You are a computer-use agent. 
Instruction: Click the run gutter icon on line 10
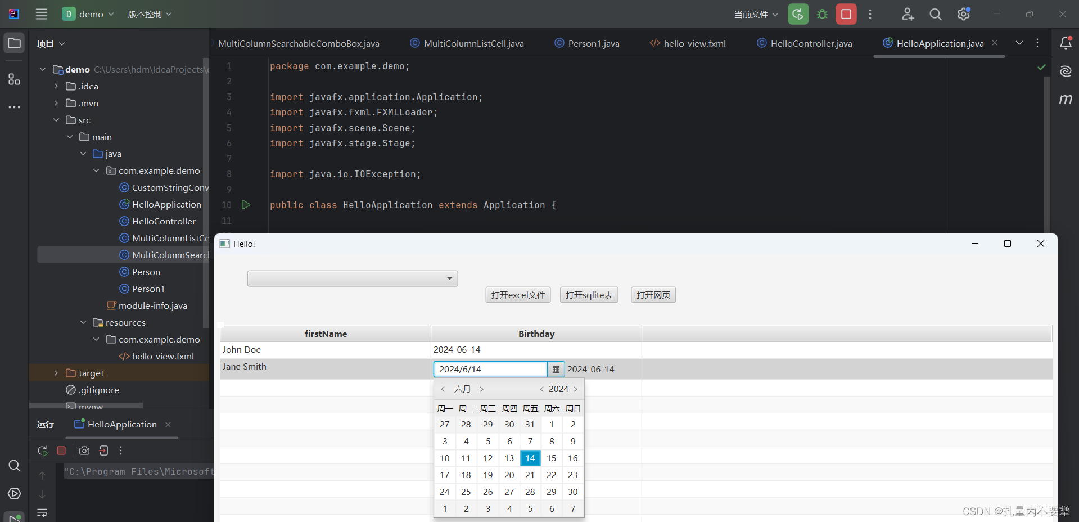pyautogui.click(x=246, y=205)
